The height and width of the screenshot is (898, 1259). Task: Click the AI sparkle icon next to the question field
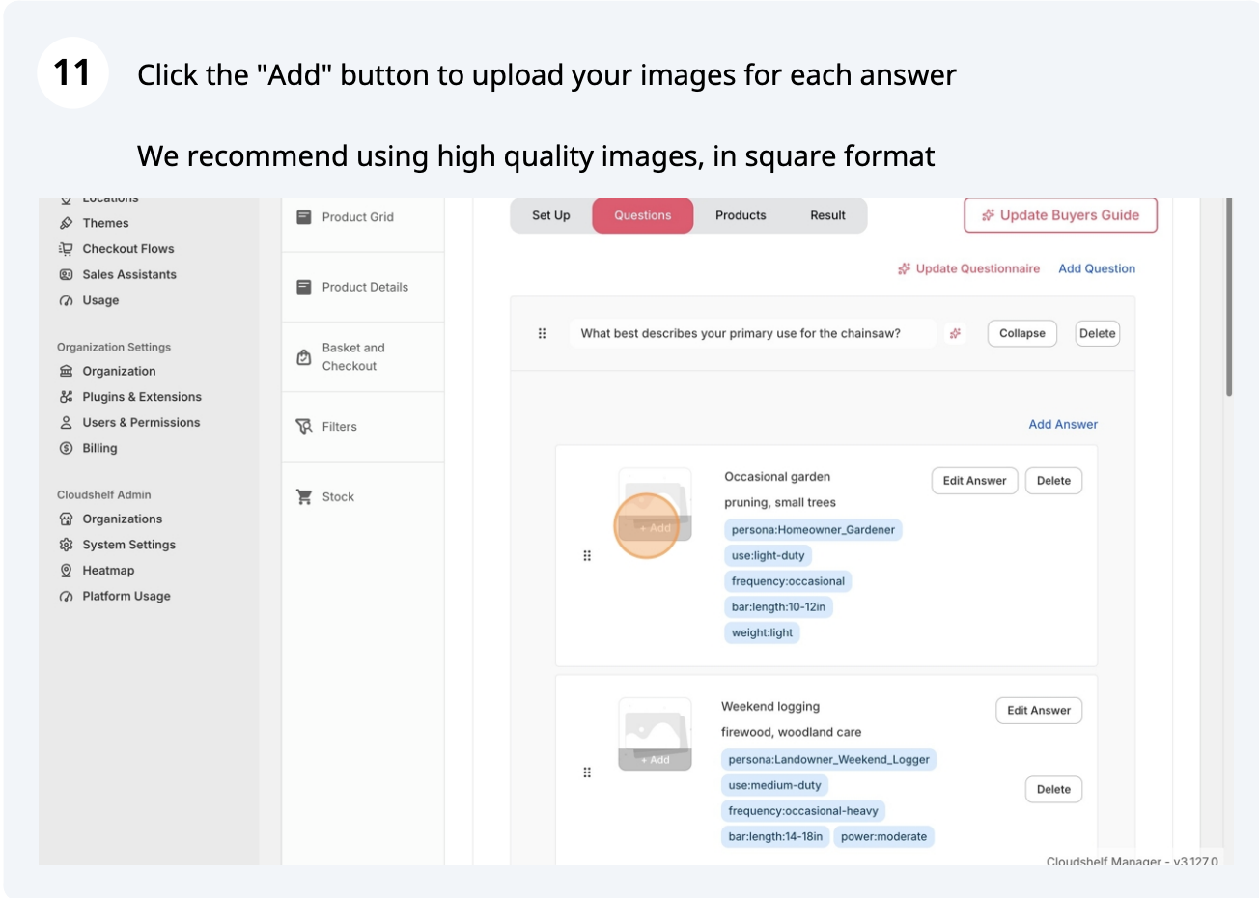pyautogui.click(x=955, y=333)
